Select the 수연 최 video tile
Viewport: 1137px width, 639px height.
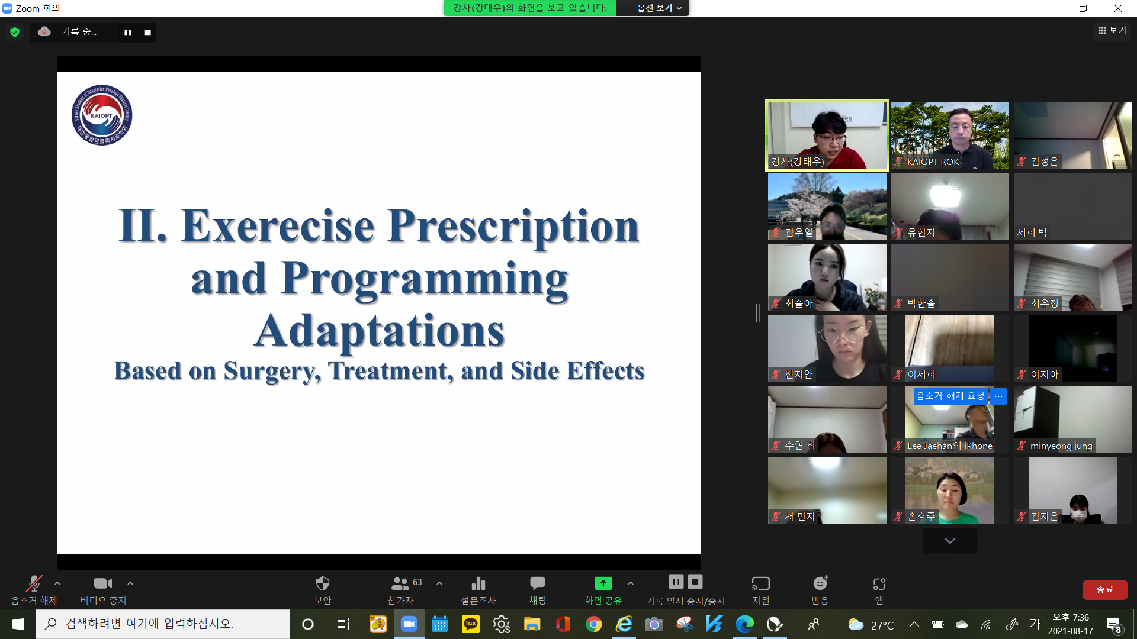pyautogui.click(x=827, y=419)
